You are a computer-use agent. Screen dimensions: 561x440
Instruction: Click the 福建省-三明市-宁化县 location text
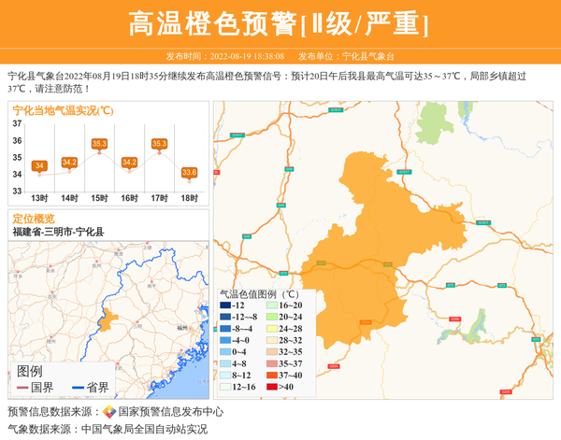[58, 232]
